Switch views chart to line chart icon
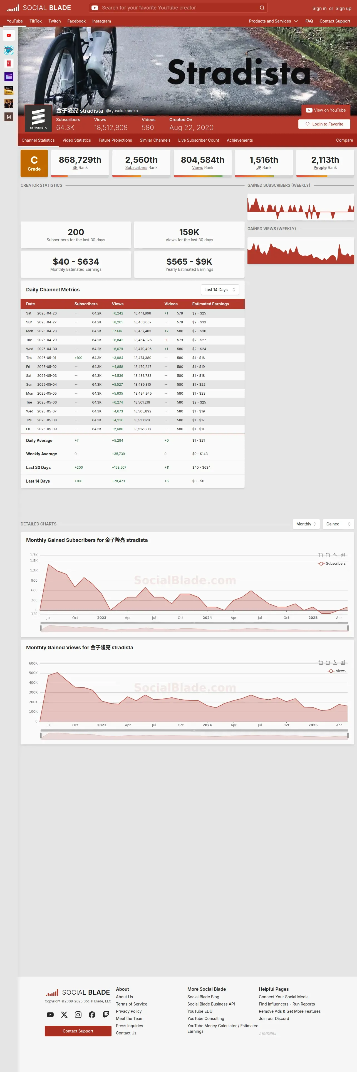The width and height of the screenshot is (357, 1072). pyautogui.click(x=335, y=662)
